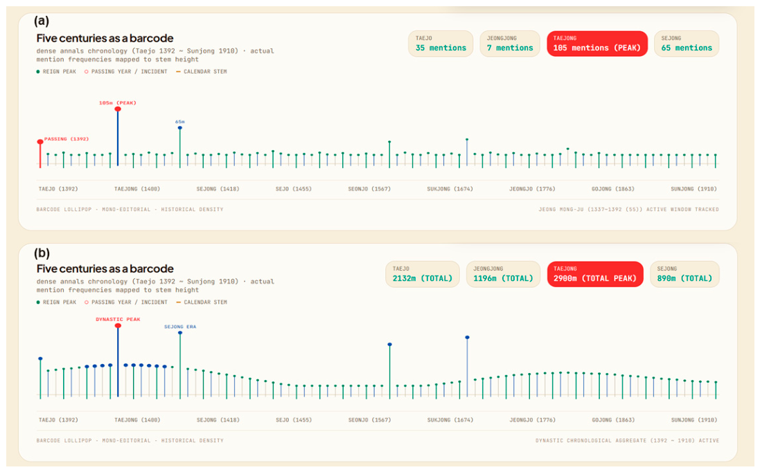Click the red 105m PEAK lollipop marker in chart (a)
The width and height of the screenshot is (760, 472).
(x=118, y=109)
